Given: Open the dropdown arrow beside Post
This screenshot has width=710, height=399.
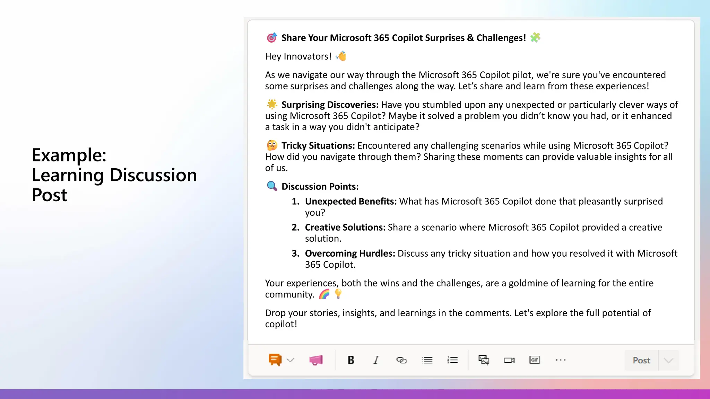Looking at the screenshot, I should [669, 360].
